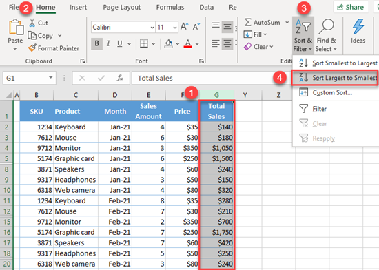379x270 pixels.
Task: Switch to the Page Layout tab
Action: (121, 7)
